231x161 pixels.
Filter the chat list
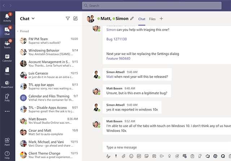click(x=67, y=19)
